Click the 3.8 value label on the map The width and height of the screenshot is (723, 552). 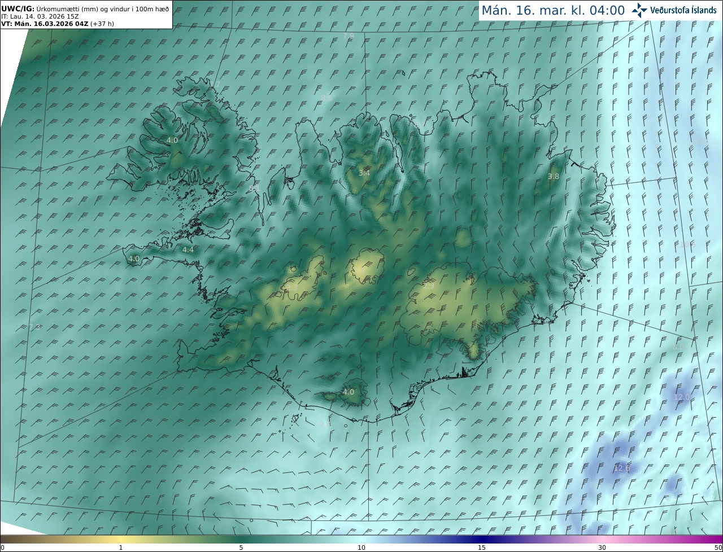coord(554,176)
